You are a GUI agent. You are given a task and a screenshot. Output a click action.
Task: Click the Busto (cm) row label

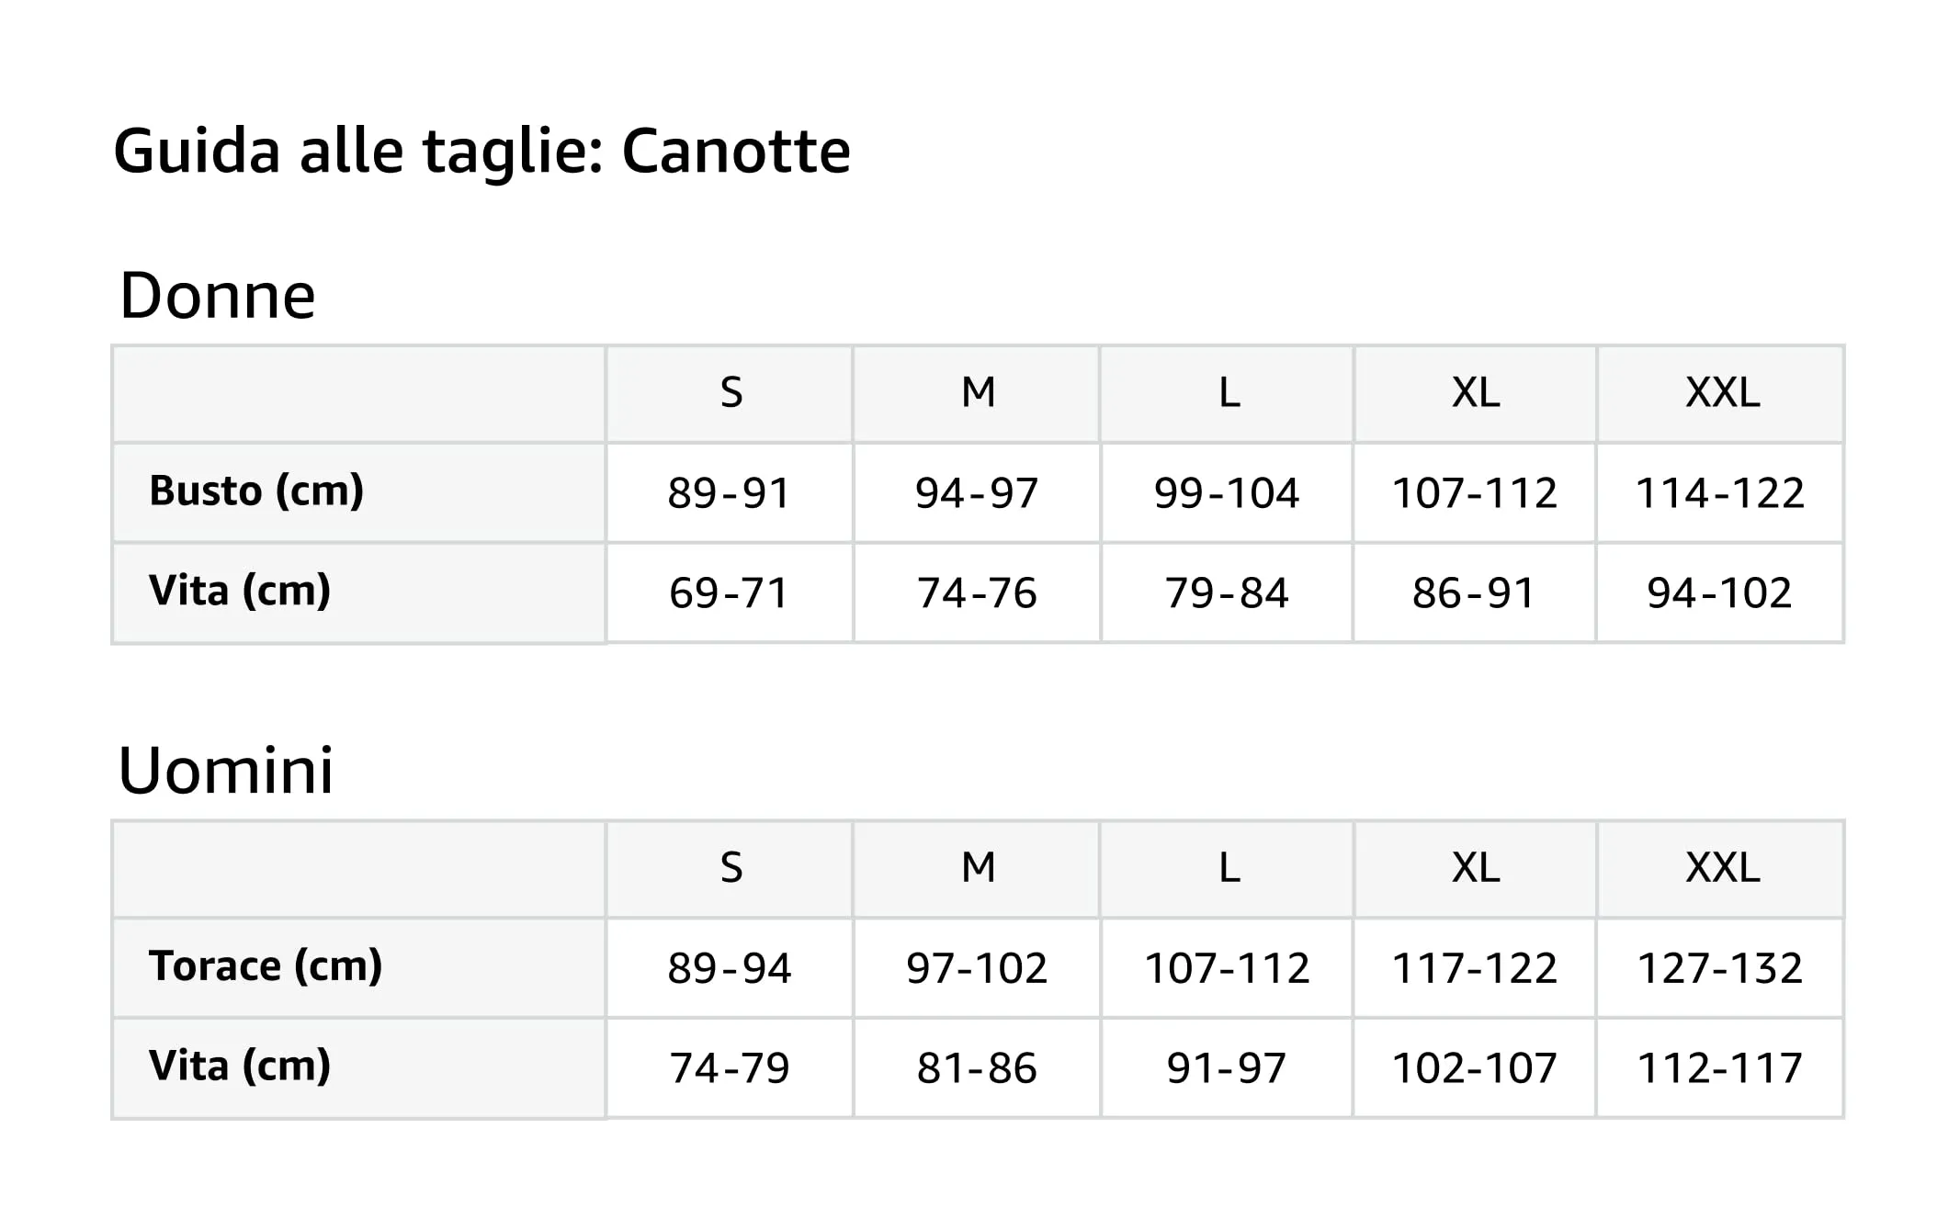click(256, 491)
